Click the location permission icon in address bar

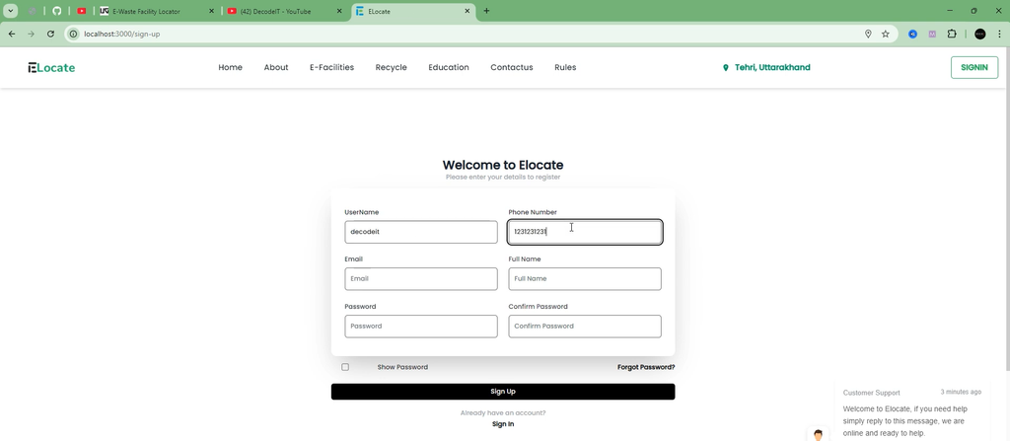868,34
